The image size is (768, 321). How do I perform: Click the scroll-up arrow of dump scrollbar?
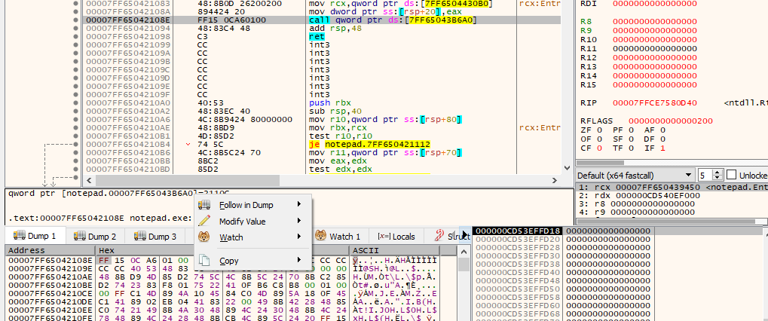click(464, 251)
